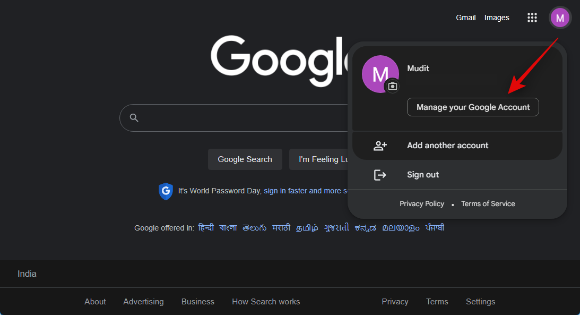Open the Privacy footer link
Screen dimensions: 580x315
point(395,302)
